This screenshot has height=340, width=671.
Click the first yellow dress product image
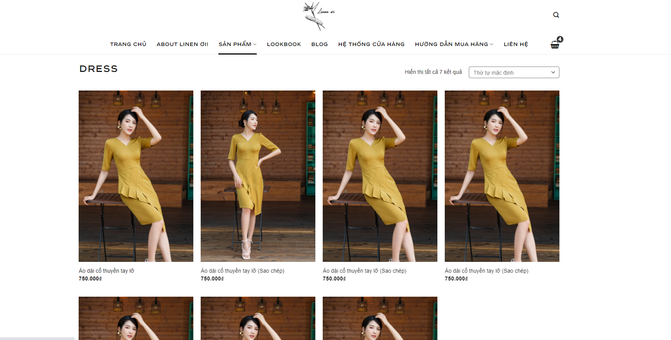(136, 176)
